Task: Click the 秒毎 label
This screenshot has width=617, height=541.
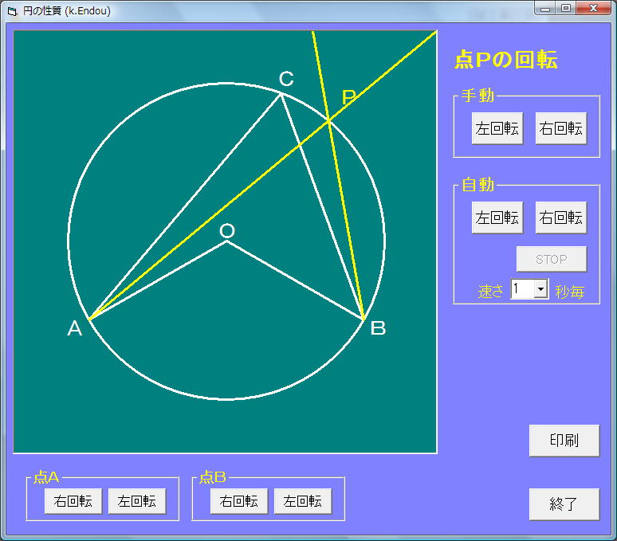Action: tap(570, 292)
